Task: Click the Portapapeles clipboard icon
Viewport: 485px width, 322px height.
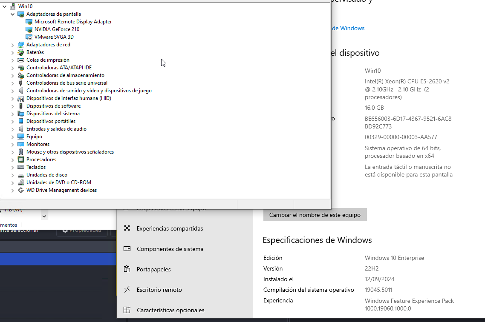Action: point(127,269)
